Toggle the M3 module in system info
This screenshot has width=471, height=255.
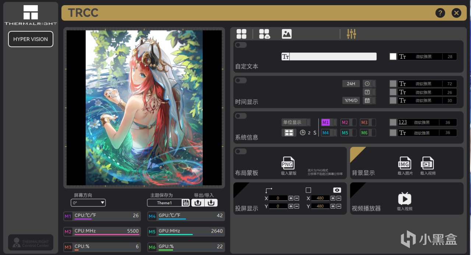368,122
